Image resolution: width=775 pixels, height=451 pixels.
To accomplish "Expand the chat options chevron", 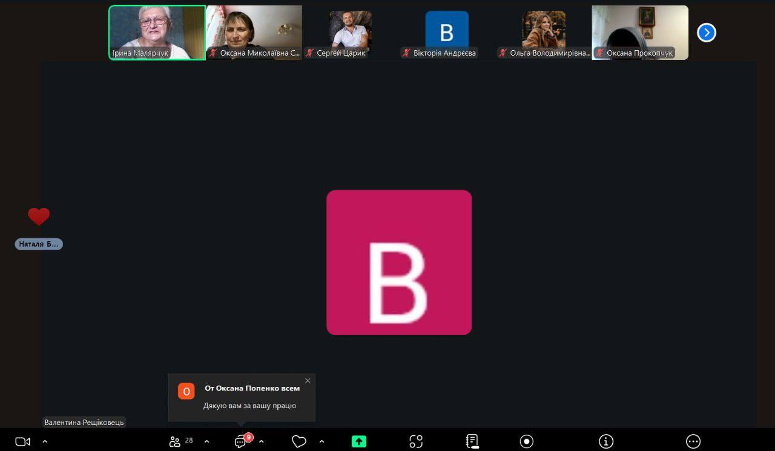I will pyautogui.click(x=262, y=441).
